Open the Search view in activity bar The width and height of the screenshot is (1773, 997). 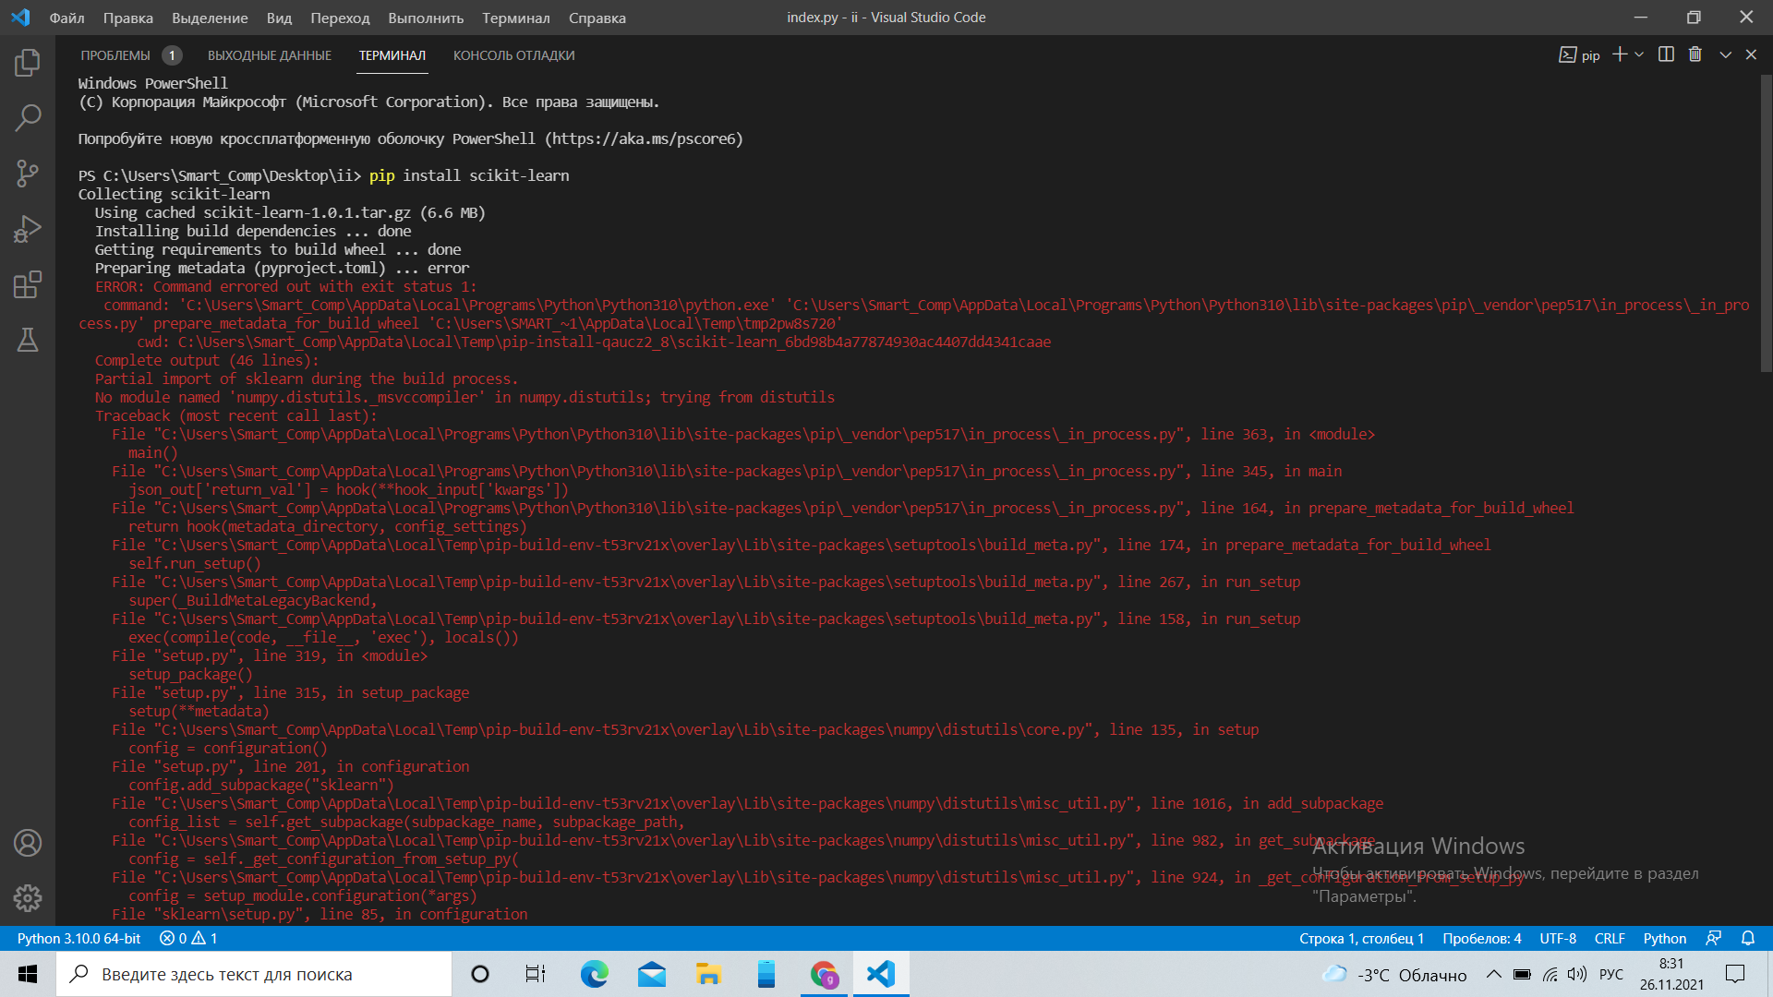pos(28,118)
